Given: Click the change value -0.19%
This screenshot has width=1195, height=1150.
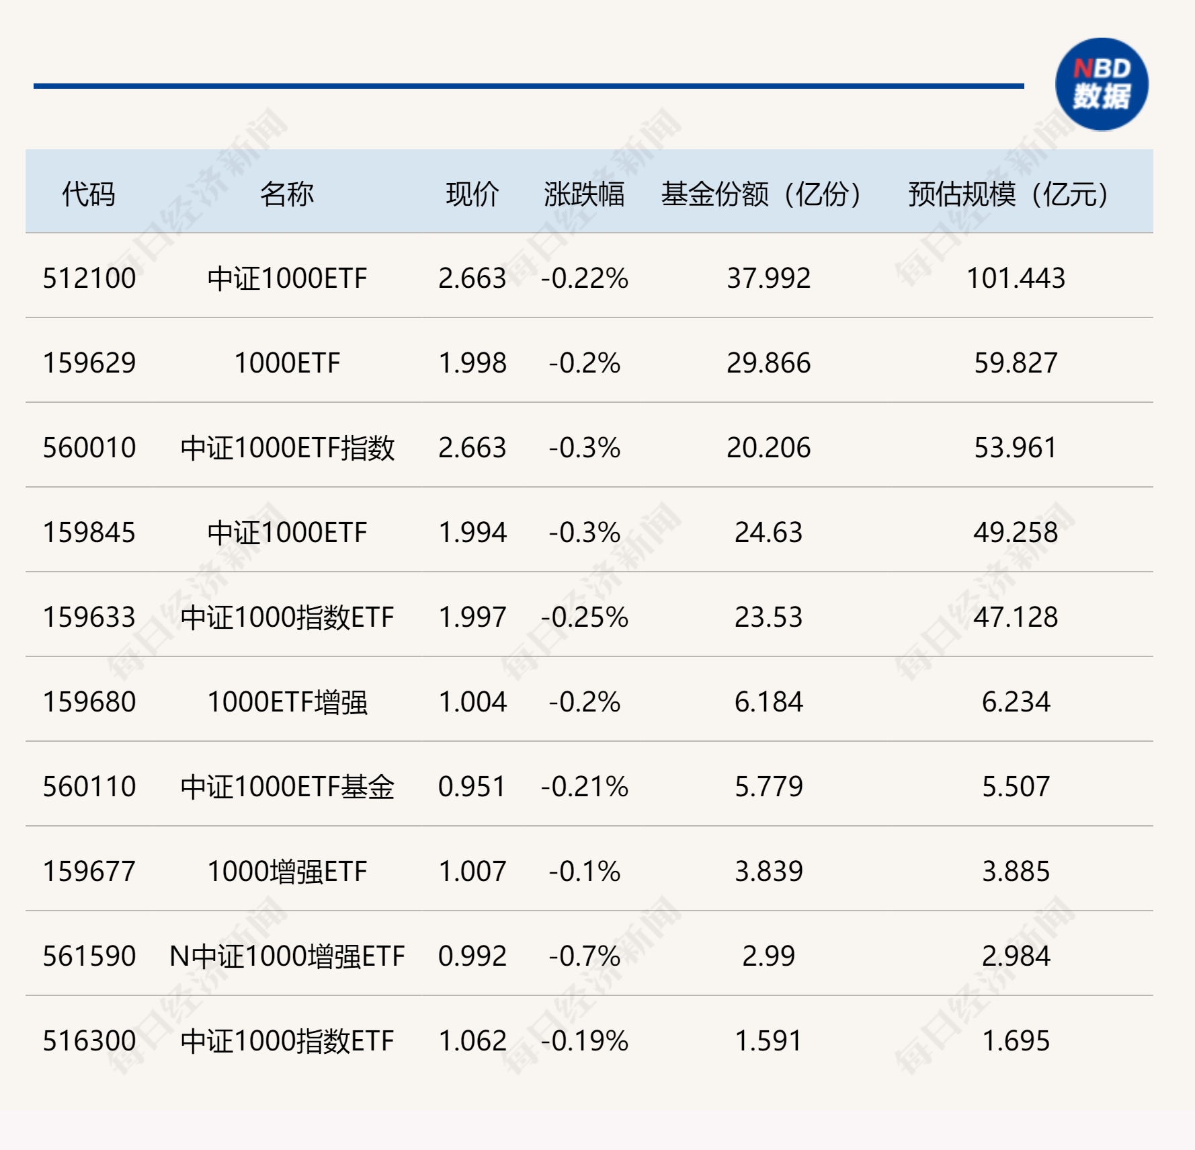Looking at the screenshot, I should click(x=584, y=1041).
